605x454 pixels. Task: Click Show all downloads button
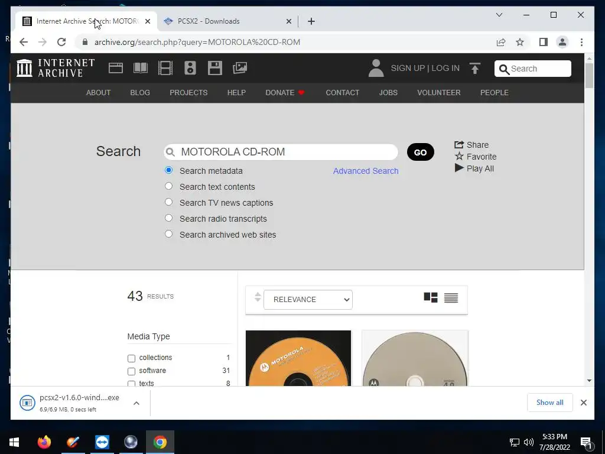pyautogui.click(x=550, y=403)
